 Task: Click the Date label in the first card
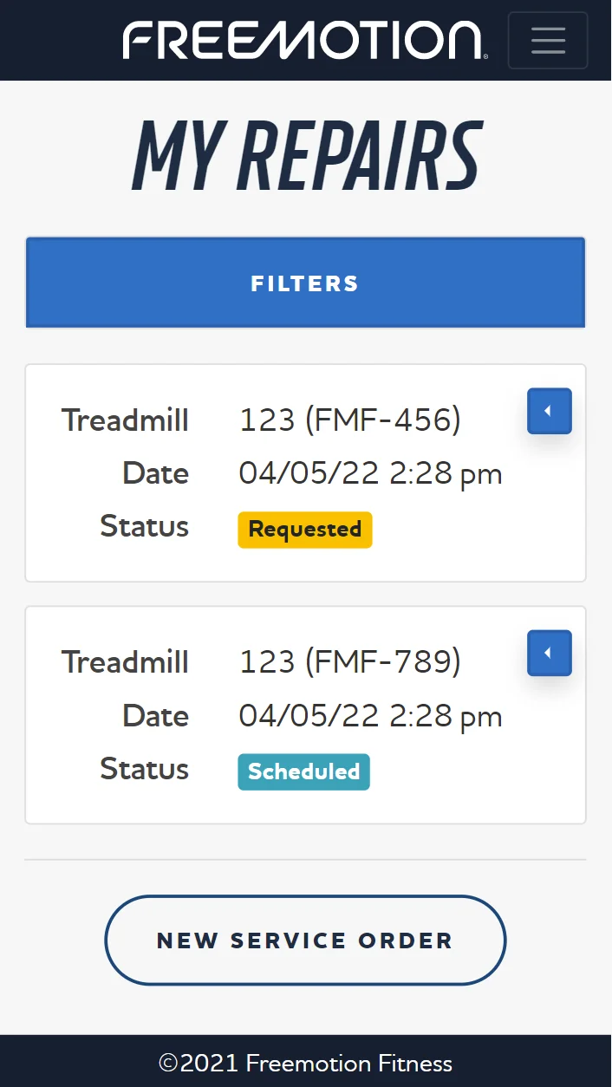click(x=155, y=473)
